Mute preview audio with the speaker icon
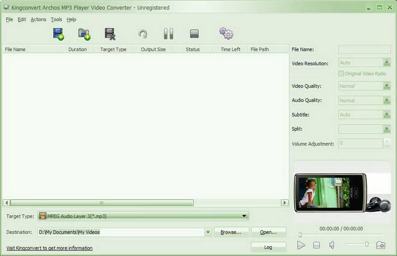397x256 pixels. point(332,245)
